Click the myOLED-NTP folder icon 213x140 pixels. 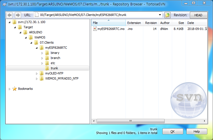coord(41,73)
